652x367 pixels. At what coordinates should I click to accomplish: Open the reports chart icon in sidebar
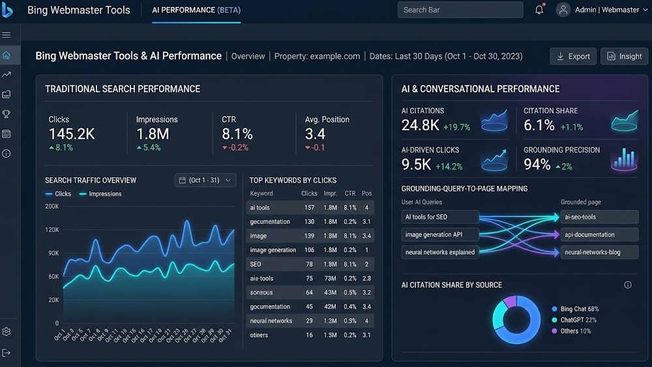pyautogui.click(x=7, y=95)
